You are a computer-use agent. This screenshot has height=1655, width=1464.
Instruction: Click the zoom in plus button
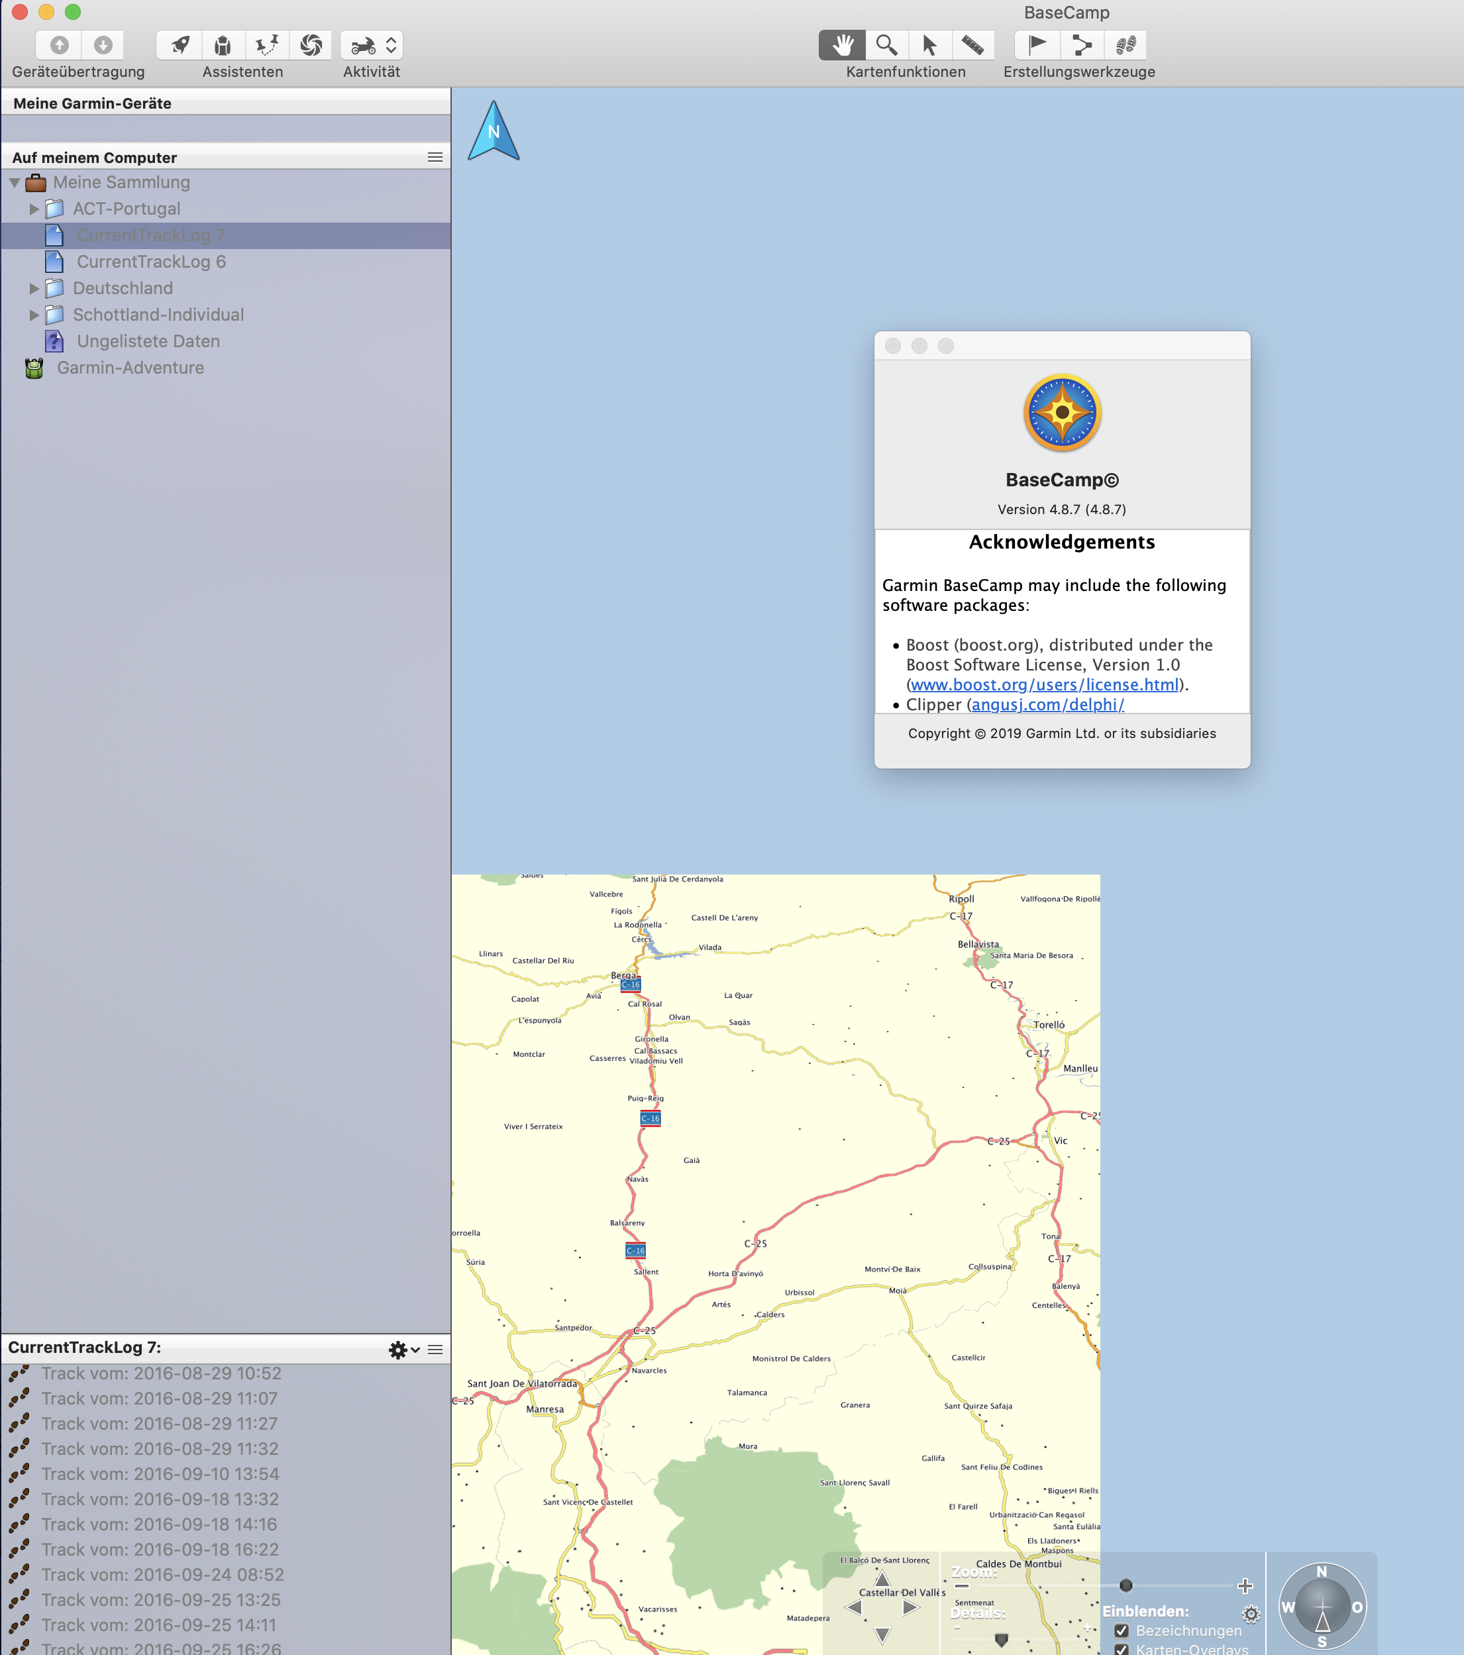1245,1585
